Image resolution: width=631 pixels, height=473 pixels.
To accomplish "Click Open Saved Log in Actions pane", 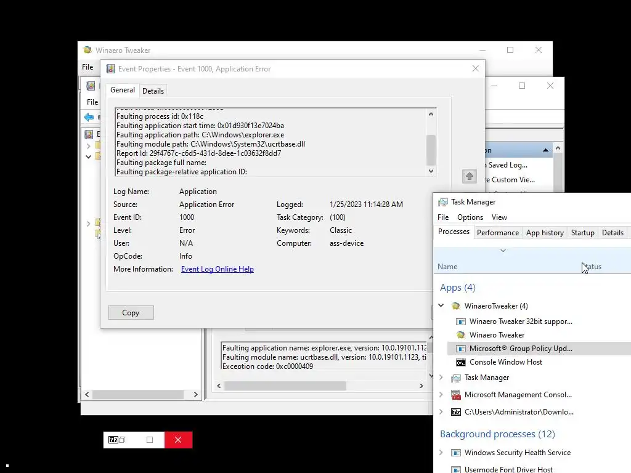I will [x=507, y=165].
